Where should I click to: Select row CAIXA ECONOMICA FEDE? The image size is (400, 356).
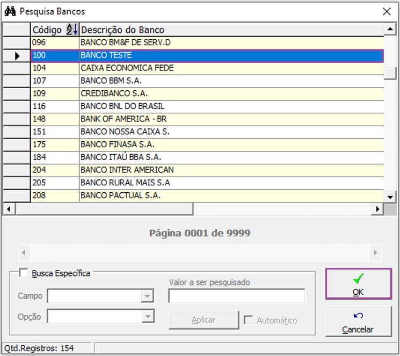coord(207,68)
